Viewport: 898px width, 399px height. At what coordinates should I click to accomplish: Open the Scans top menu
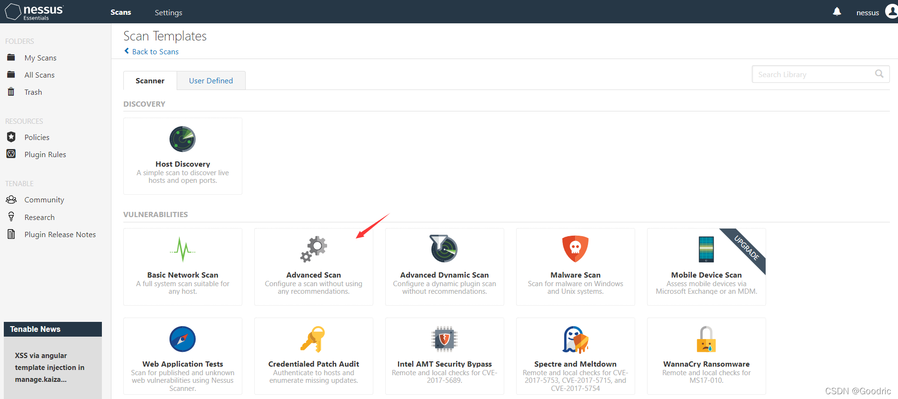[x=121, y=12]
